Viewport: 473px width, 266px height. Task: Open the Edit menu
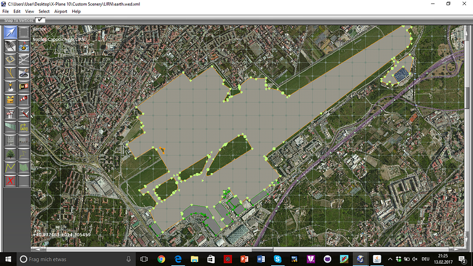(x=17, y=12)
